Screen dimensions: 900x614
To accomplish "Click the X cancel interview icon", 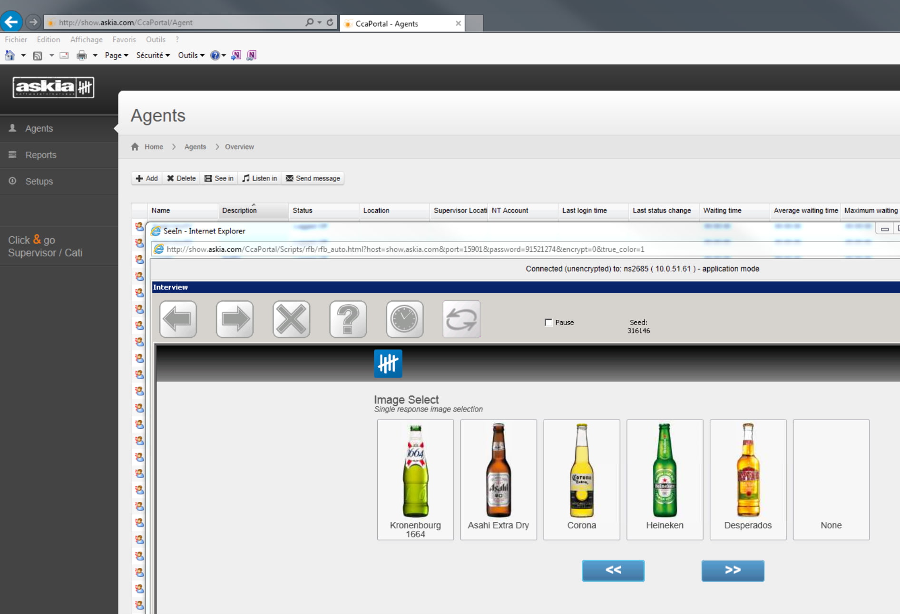I will (291, 319).
